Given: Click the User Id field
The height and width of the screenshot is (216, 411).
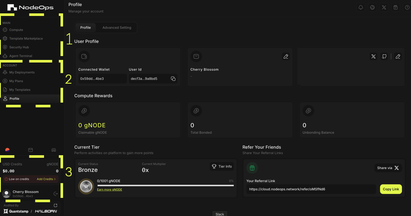Looking at the screenshot, I should tap(153, 78).
